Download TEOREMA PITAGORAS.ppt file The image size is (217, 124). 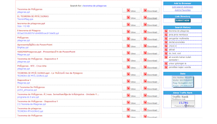click(x=150, y=110)
